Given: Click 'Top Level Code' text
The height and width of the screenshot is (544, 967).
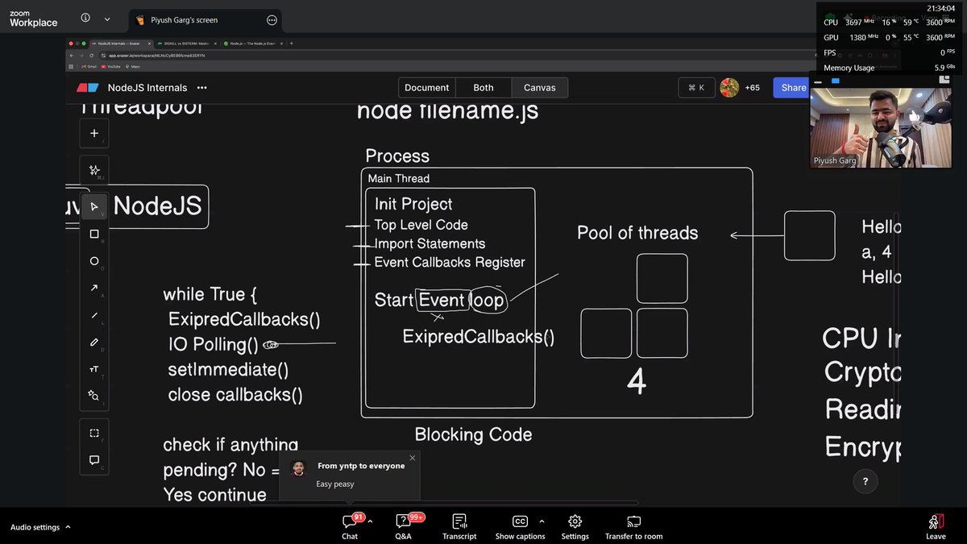Looking at the screenshot, I should tap(421, 225).
